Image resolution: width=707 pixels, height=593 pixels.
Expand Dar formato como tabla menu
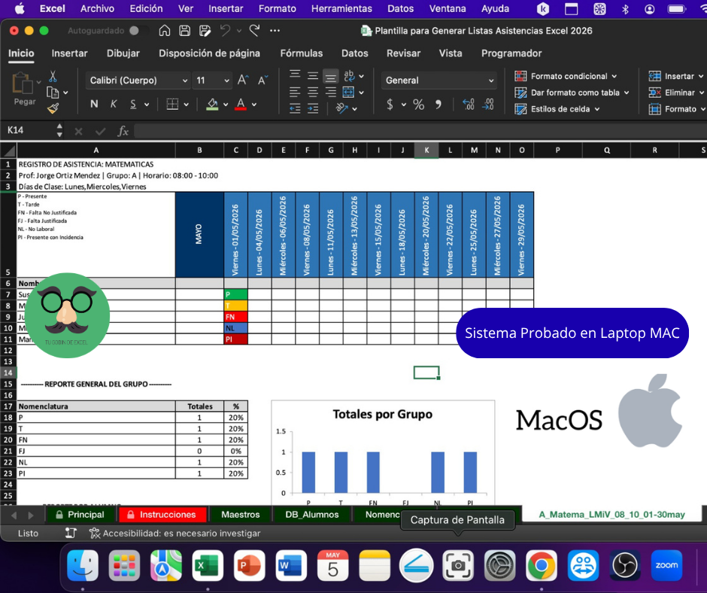(x=572, y=93)
